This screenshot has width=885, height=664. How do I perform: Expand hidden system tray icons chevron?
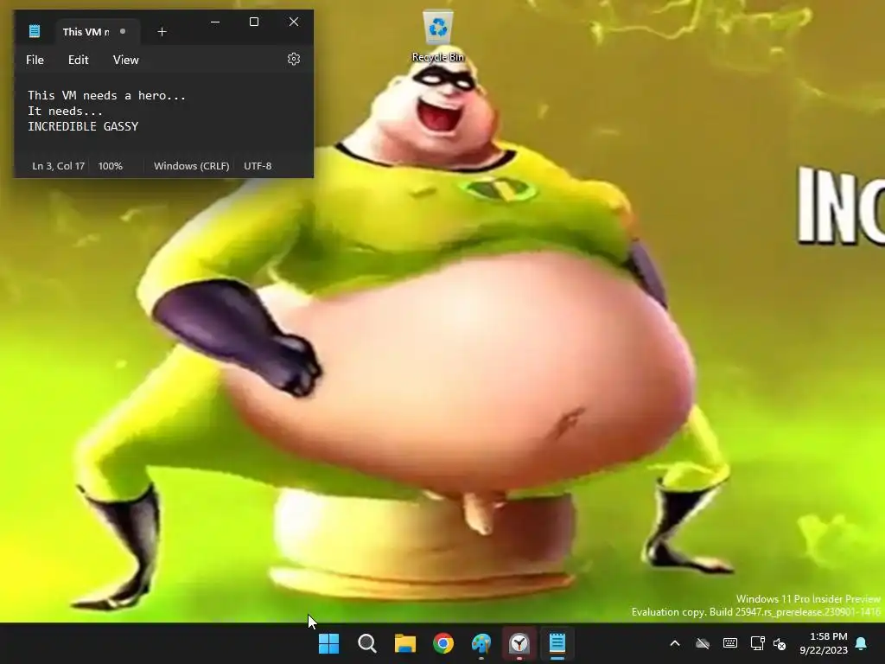click(x=675, y=643)
